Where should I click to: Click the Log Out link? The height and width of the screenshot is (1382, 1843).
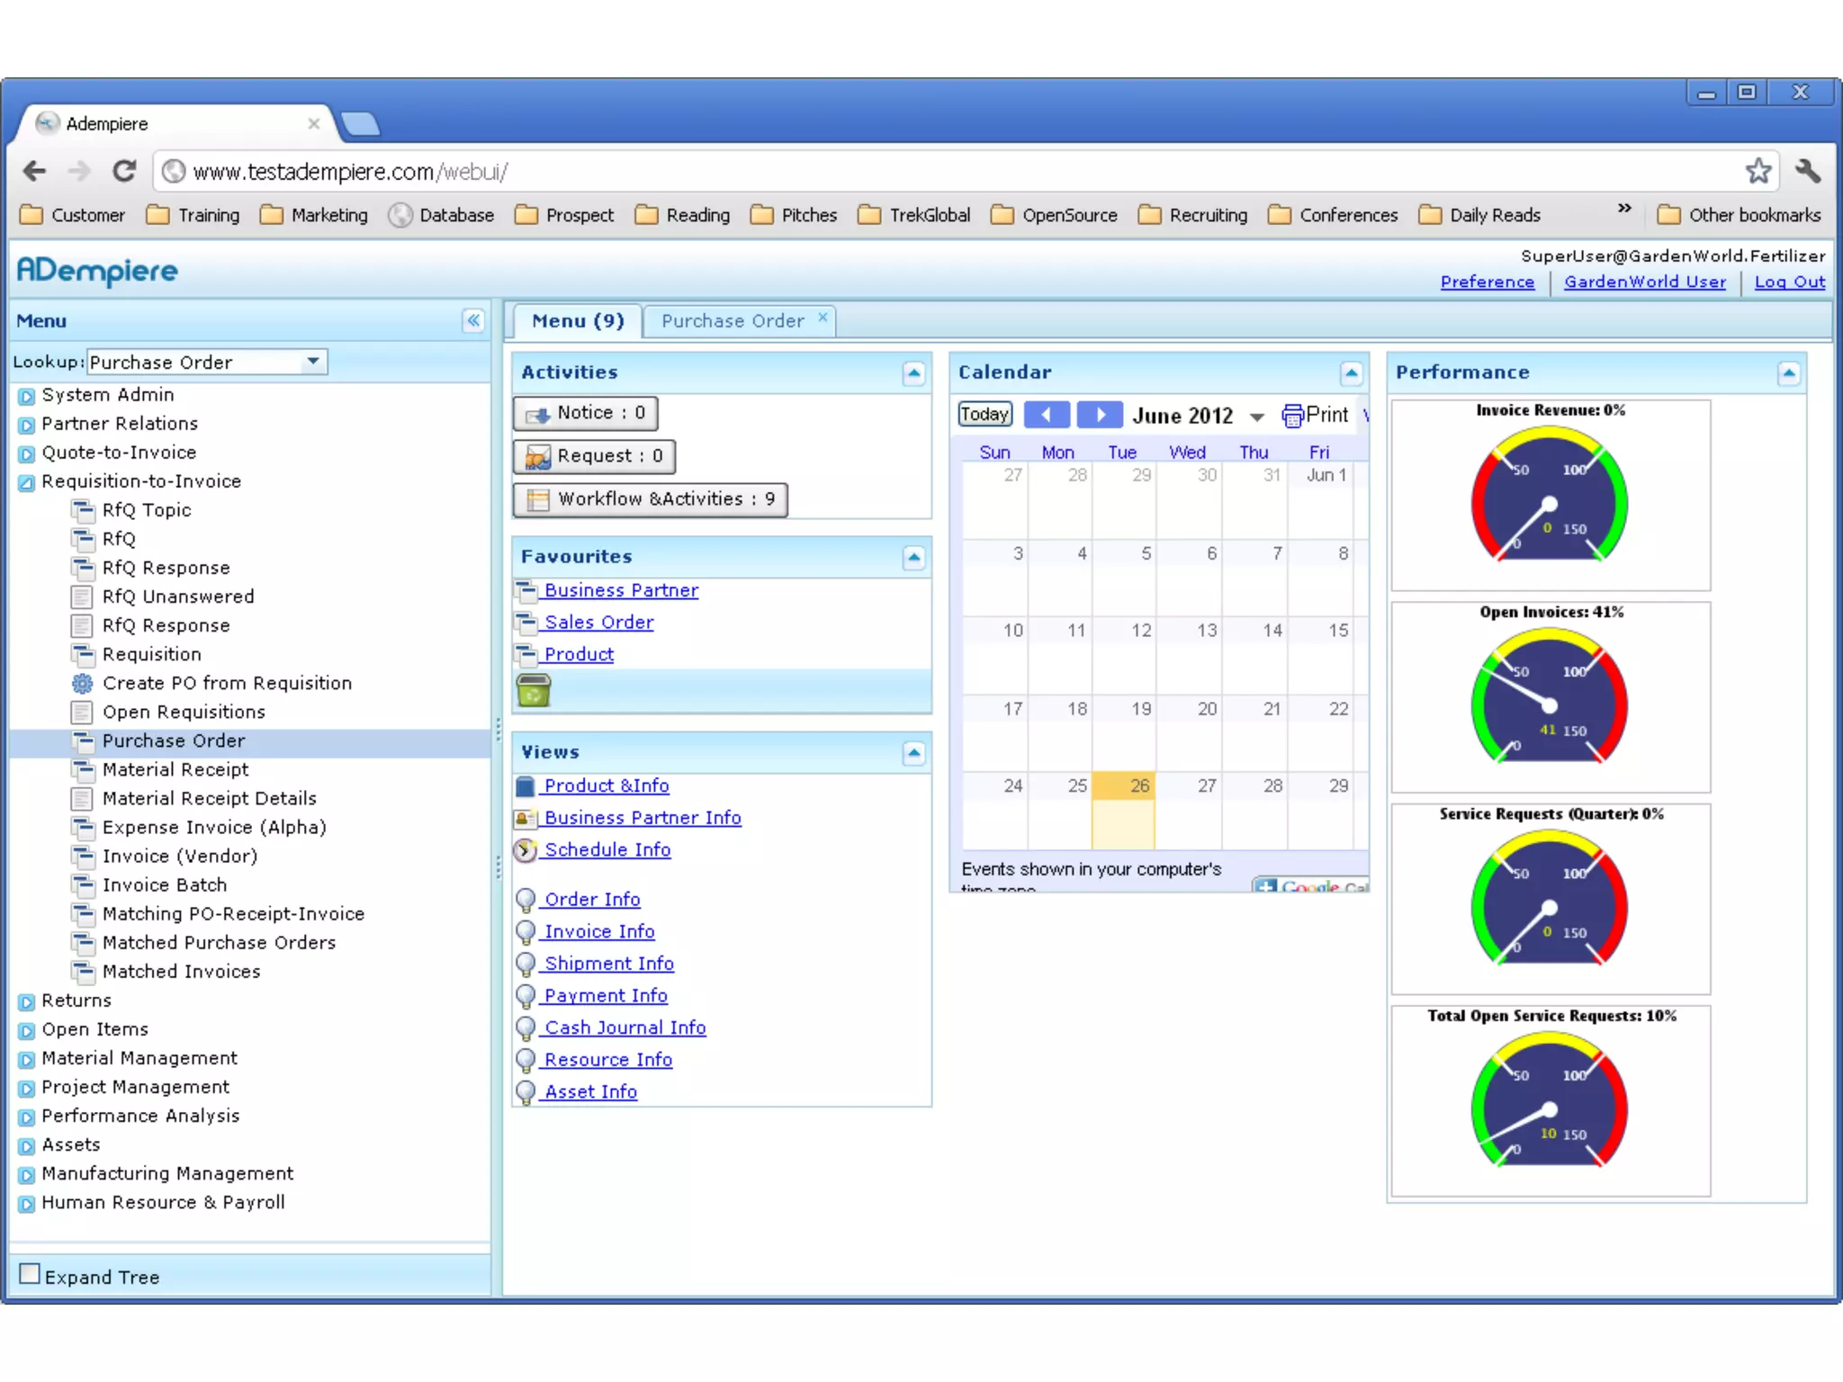pos(1790,282)
